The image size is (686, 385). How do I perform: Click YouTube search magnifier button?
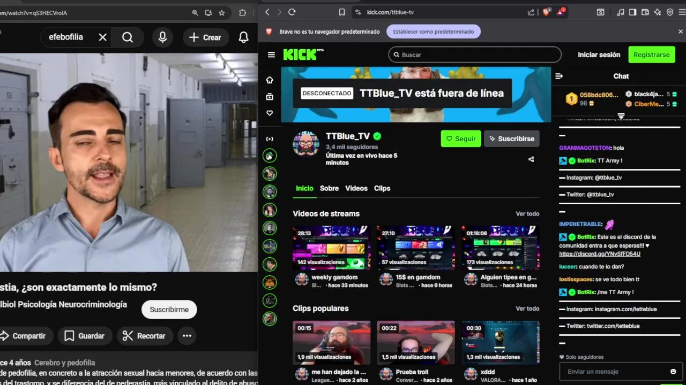coord(128,37)
